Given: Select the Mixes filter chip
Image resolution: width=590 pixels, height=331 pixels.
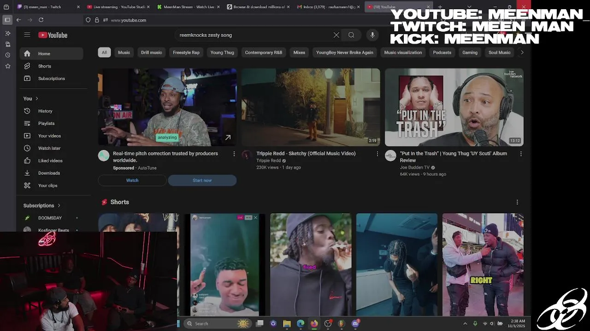Looking at the screenshot, I should [299, 52].
